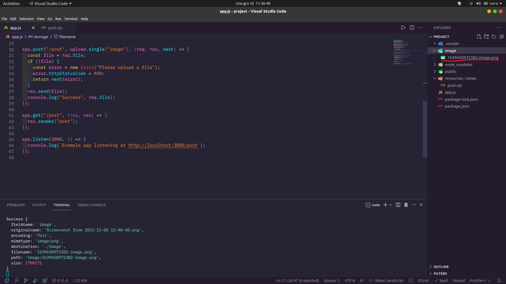The height and width of the screenshot is (284, 506).
Task: Change line ending via LF
Action: (362, 281)
